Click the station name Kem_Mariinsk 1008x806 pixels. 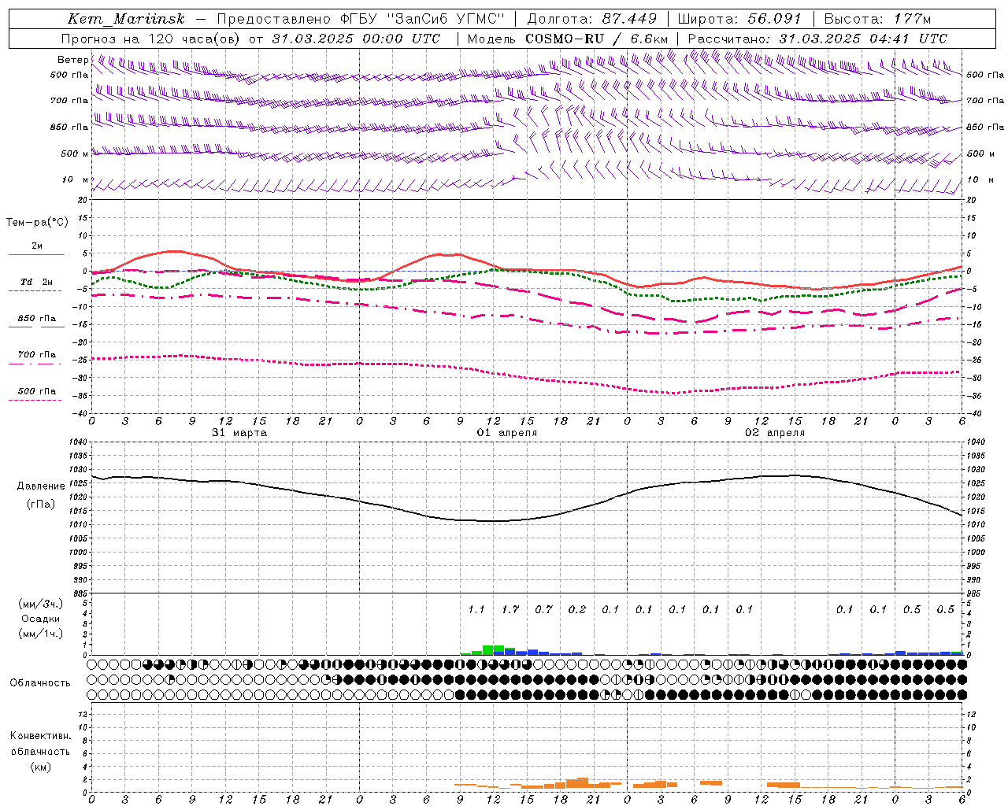(x=126, y=19)
